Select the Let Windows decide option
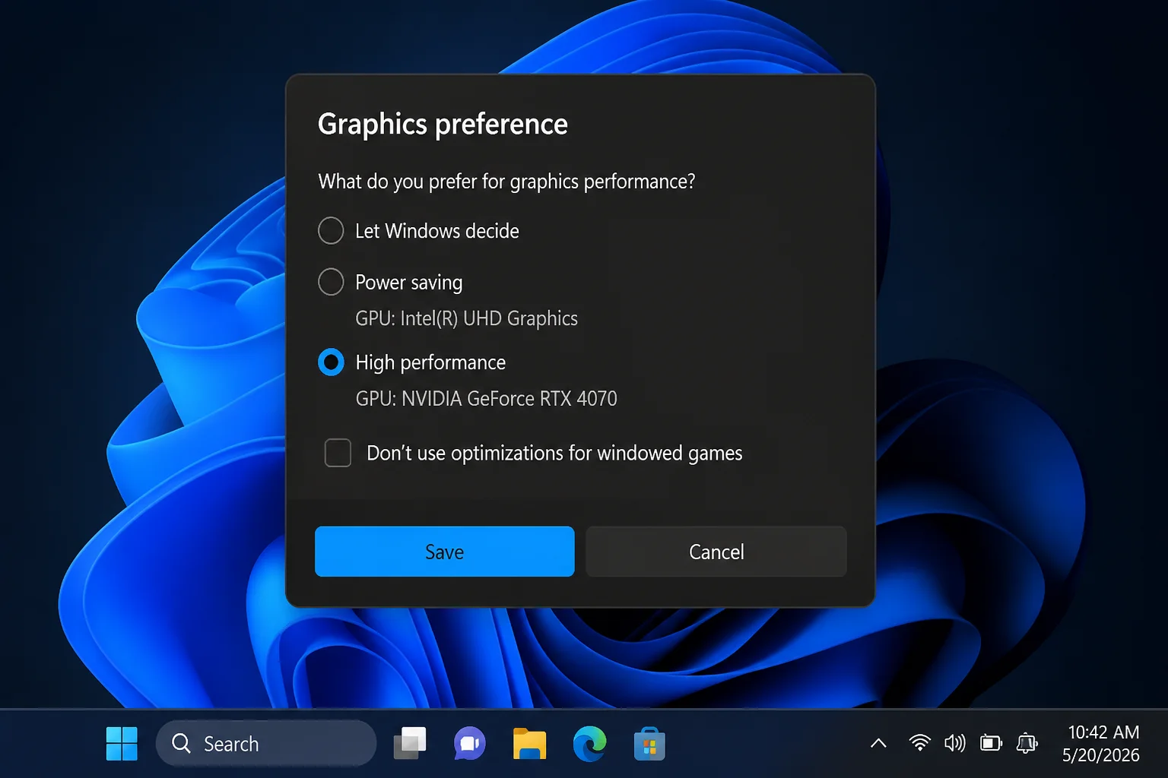This screenshot has height=778, width=1168. 331,230
